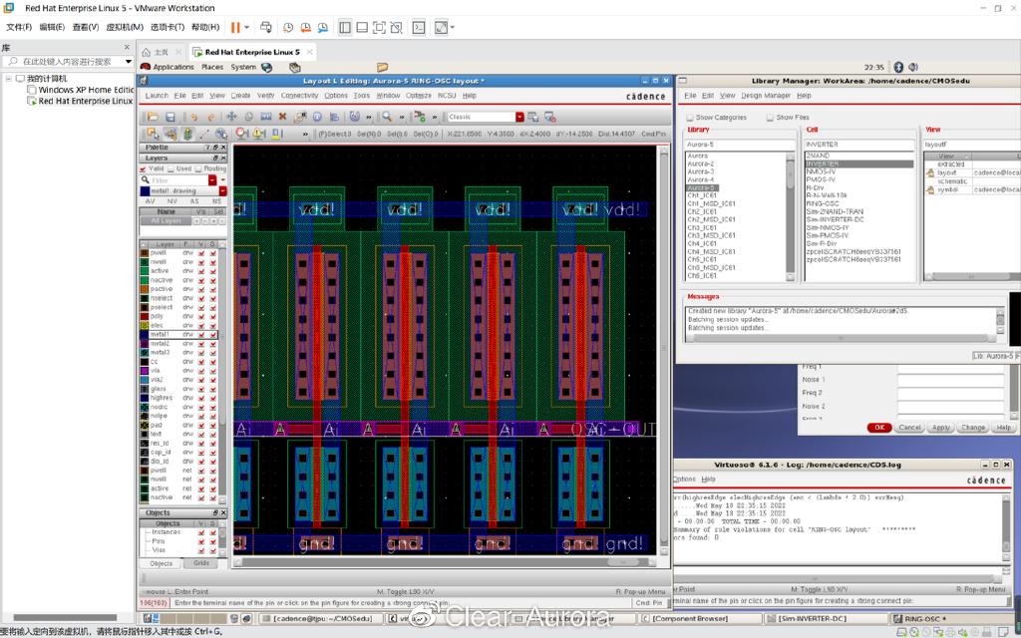This screenshot has width=1021, height=638.
Task: Toggle Instances visibility checkbox in Objects panel
Action: [x=201, y=532]
